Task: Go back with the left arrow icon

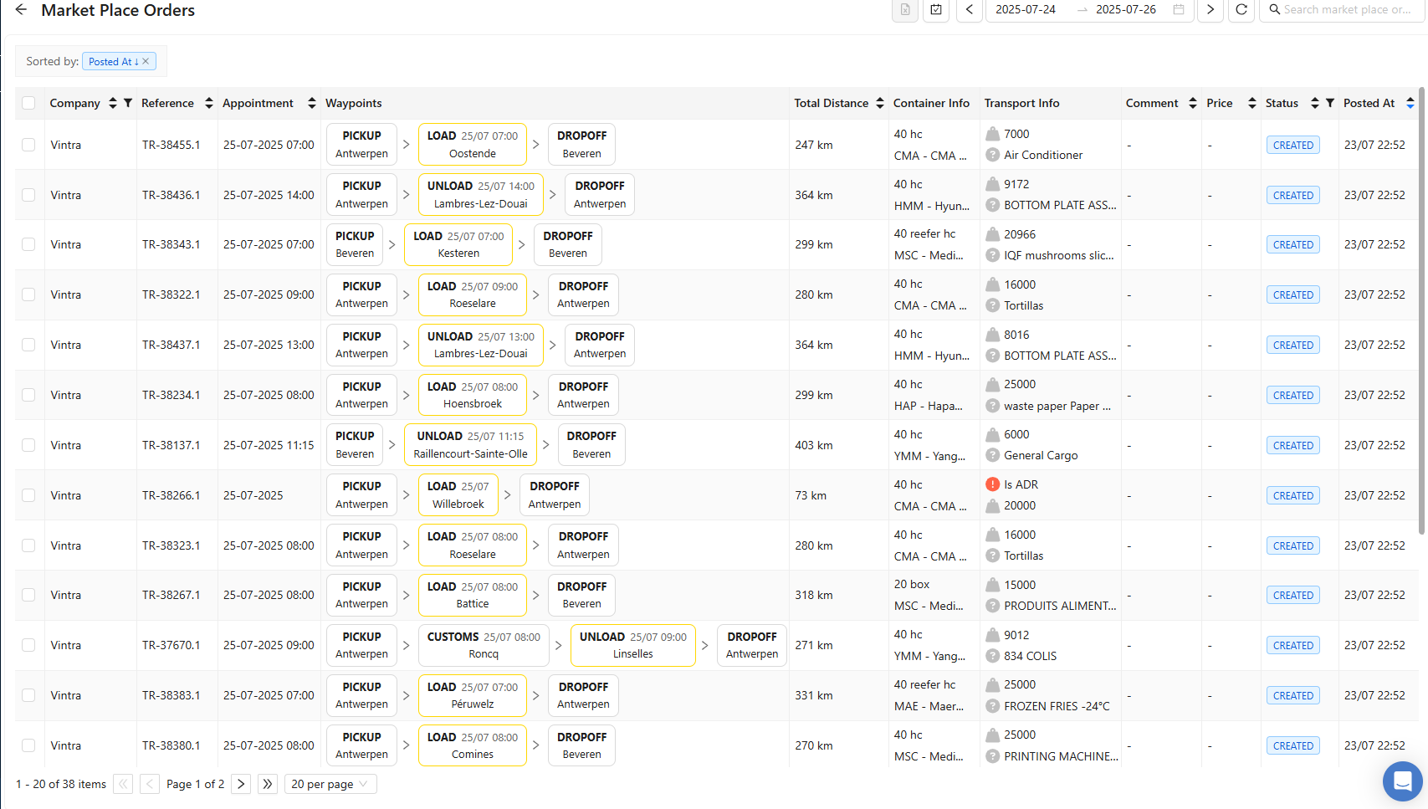Action: 21,10
